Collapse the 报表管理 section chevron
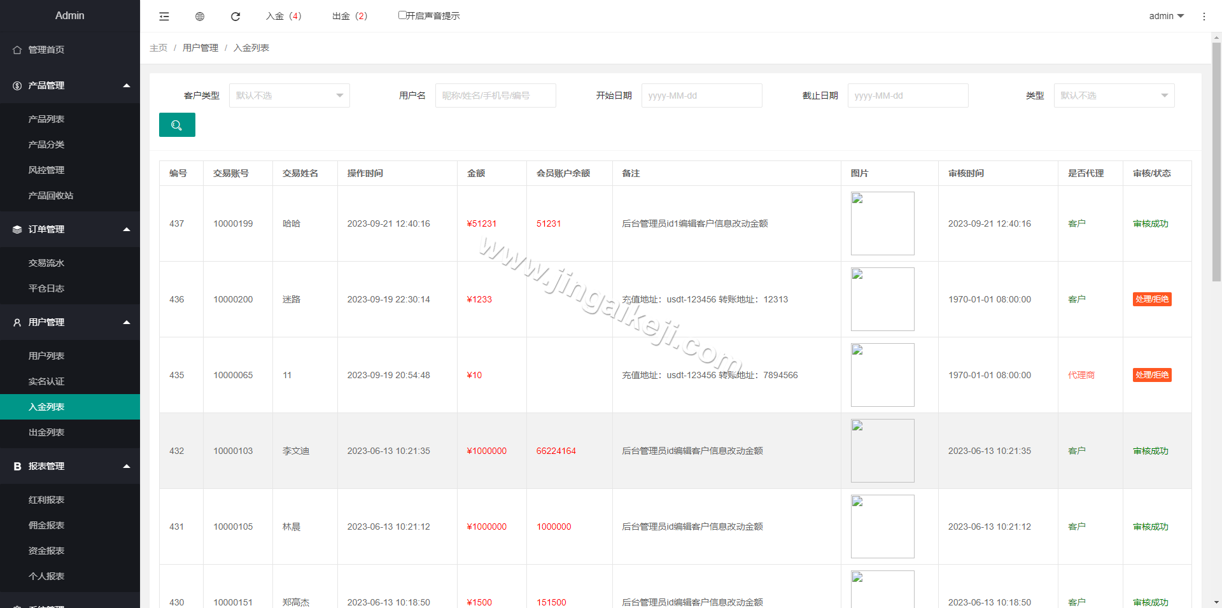Image resolution: width=1222 pixels, height=608 pixels. [x=126, y=465]
